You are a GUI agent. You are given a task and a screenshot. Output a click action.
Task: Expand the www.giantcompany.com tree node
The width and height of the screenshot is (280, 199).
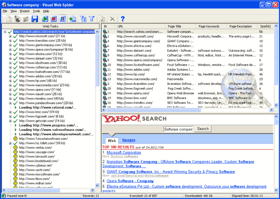[10, 45]
